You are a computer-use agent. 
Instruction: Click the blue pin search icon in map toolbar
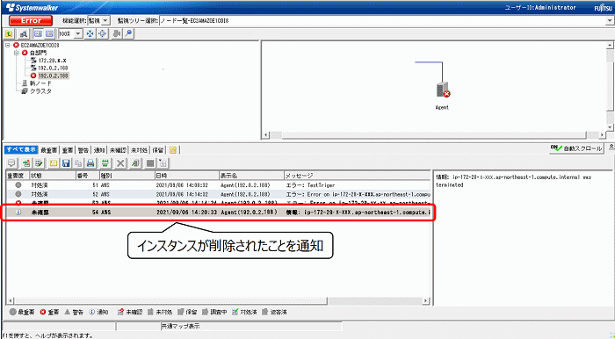pyautogui.click(x=128, y=33)
